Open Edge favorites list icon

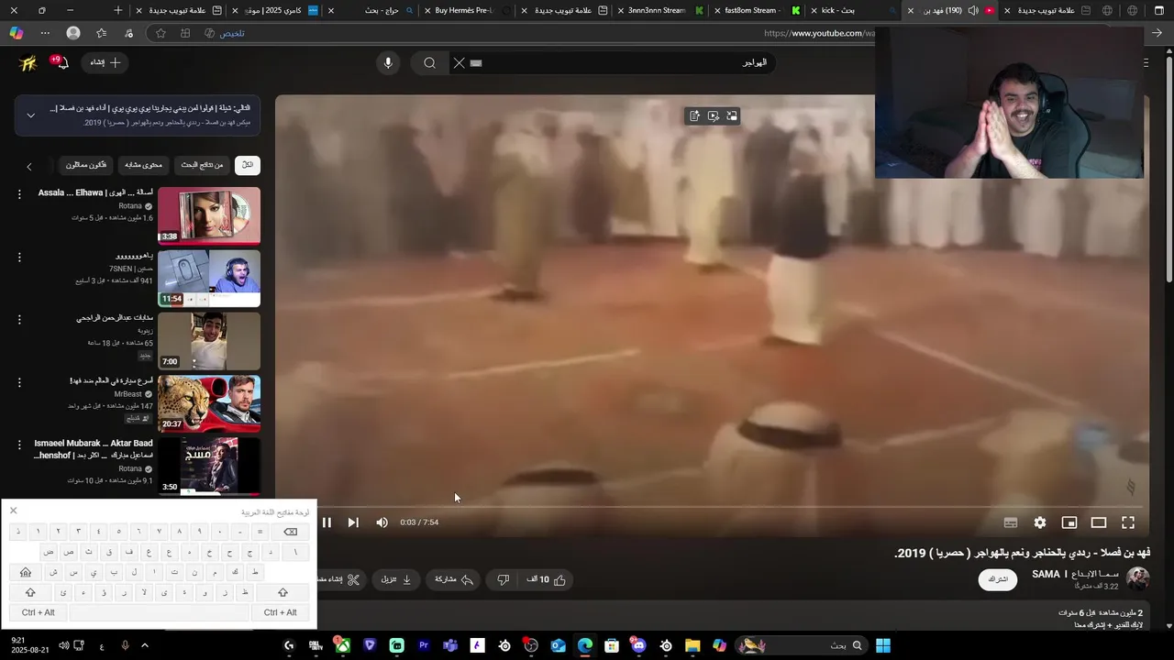pyautogui.click(x=101, y=33)
